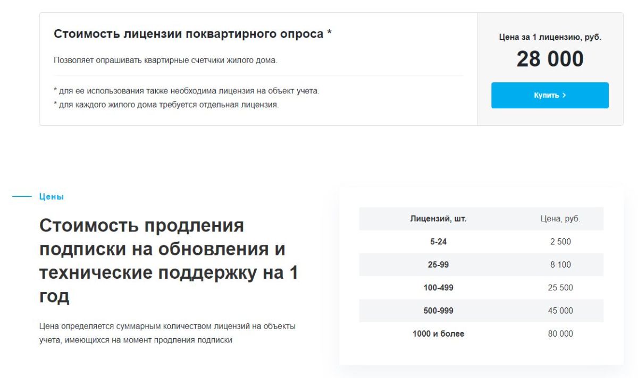Click text 'Позволяет опрашивать квартирные счетчики жилого дома.'
Viewport: 638px width, 378px height.
click(x=165, y=61)
